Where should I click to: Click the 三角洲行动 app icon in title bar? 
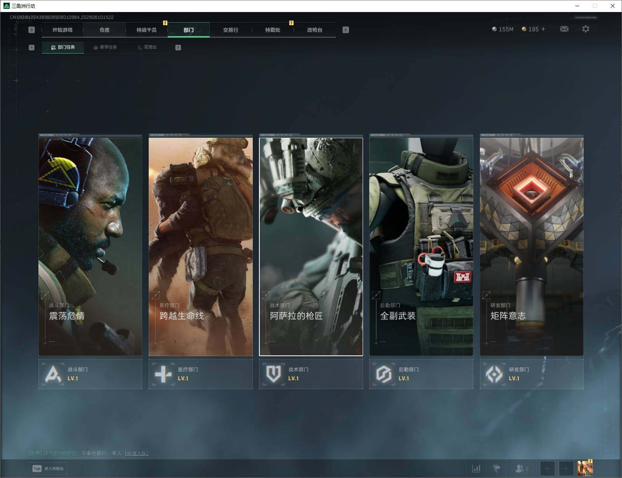pyautogui.click(x=6, y=6)
